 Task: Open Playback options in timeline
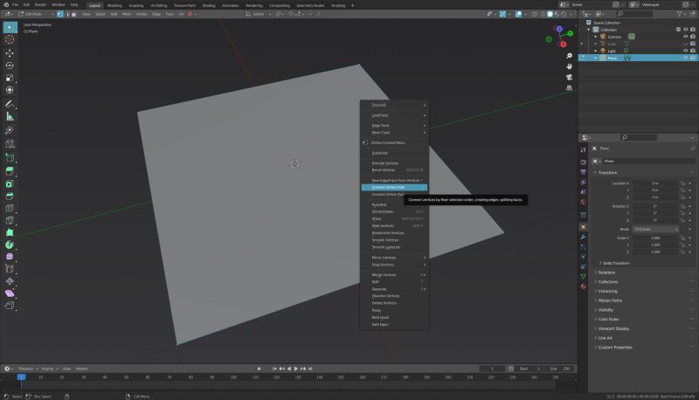[28, 369]
